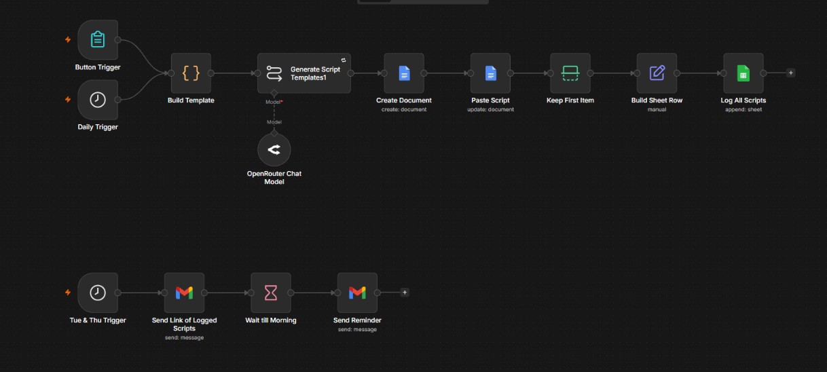Add a node after Log All Scripts
The height and width of the screenshot is (372, 827).
790,73
